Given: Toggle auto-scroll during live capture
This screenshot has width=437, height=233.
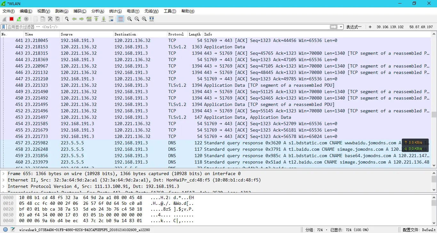Looking at the screenshot, I should tap(111, 19).
